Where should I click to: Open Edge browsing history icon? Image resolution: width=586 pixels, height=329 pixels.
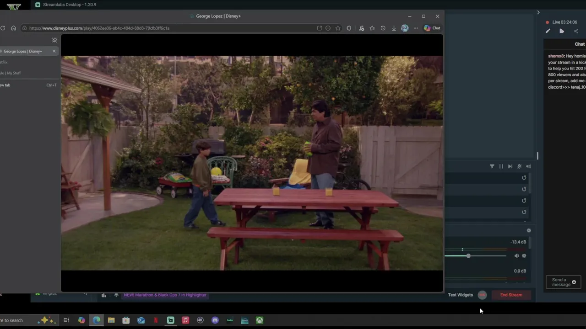pos(383,28)
